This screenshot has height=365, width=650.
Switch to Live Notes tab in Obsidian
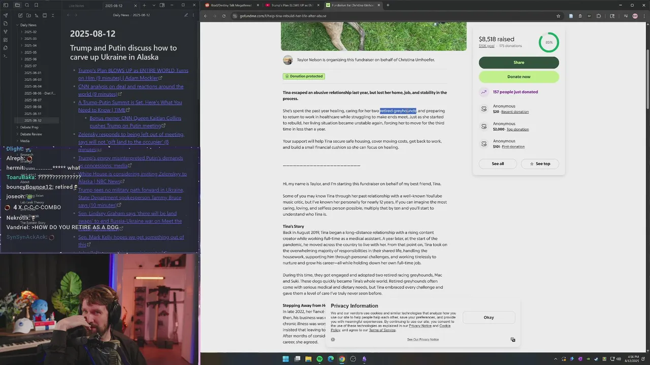pos(77,6)
